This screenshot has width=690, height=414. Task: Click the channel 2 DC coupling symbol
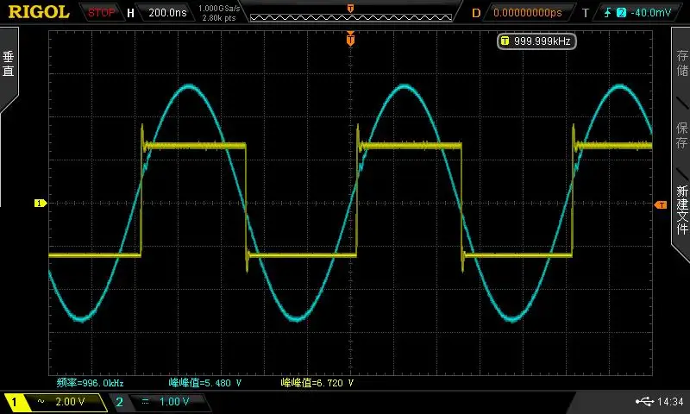coord(145,401)
